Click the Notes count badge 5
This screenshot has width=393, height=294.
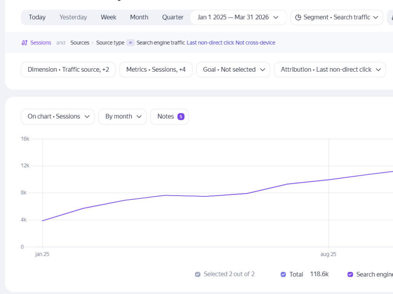tap(181, 116)
